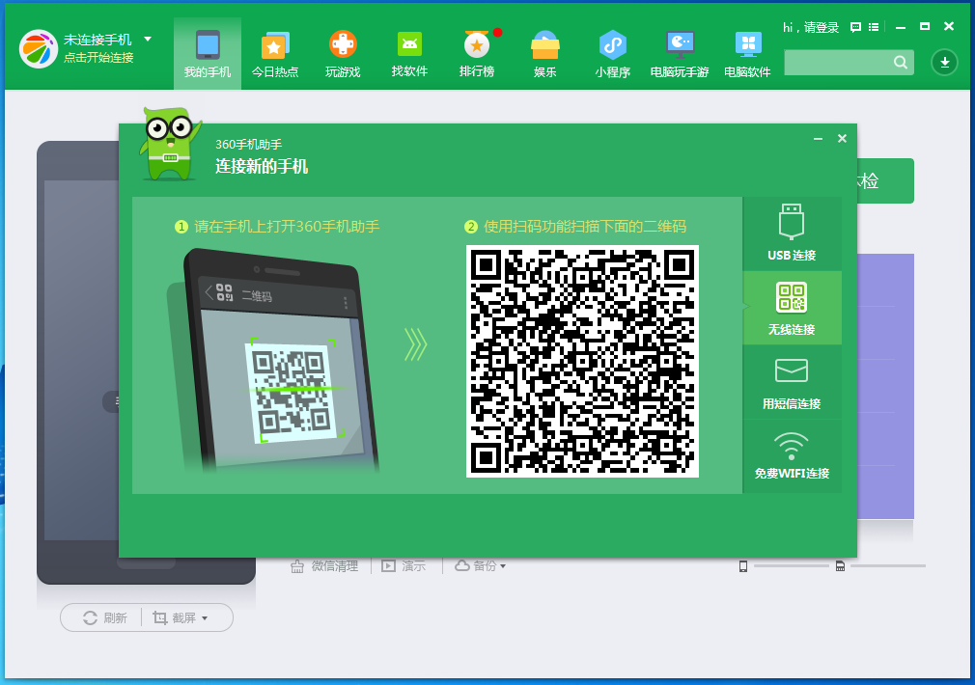
Task: Click the search magnifier icon
Action: pos(901,62)
